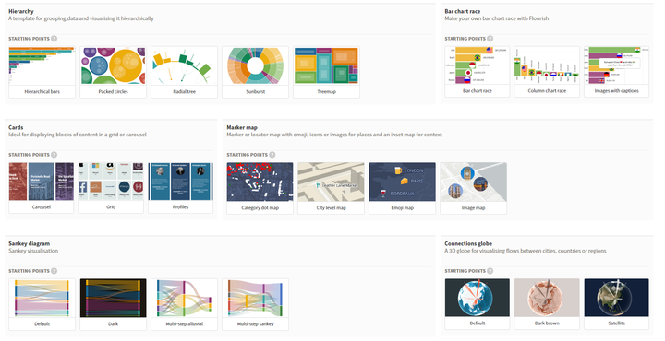Screen dimensions: 665x341
Task: Select the Dark Sankey diagram template
Action: pyautogui.click(x=113, y=304)
